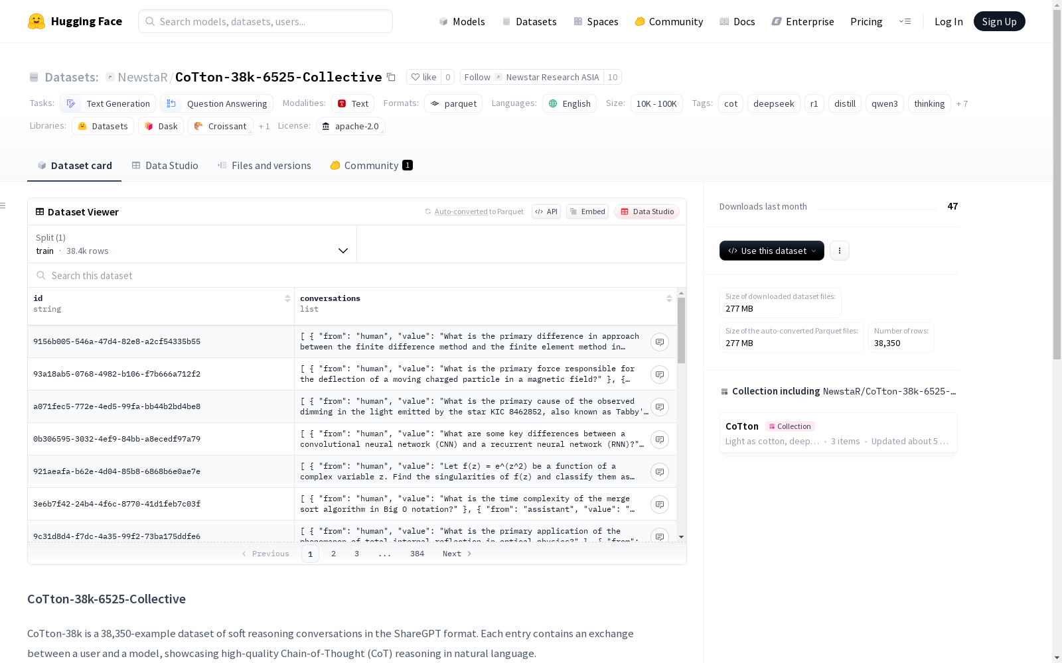Click the Hugging Face logo

coord(75,21)
